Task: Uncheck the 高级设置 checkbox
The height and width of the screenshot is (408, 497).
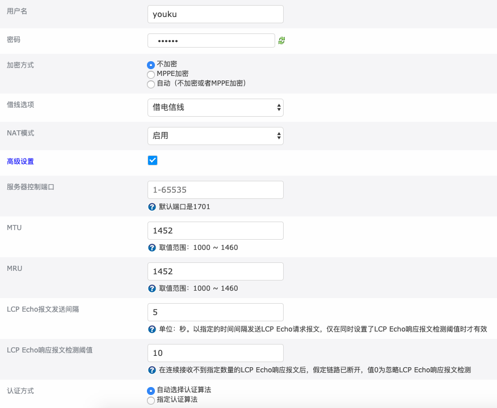Action: coord(152,160)
